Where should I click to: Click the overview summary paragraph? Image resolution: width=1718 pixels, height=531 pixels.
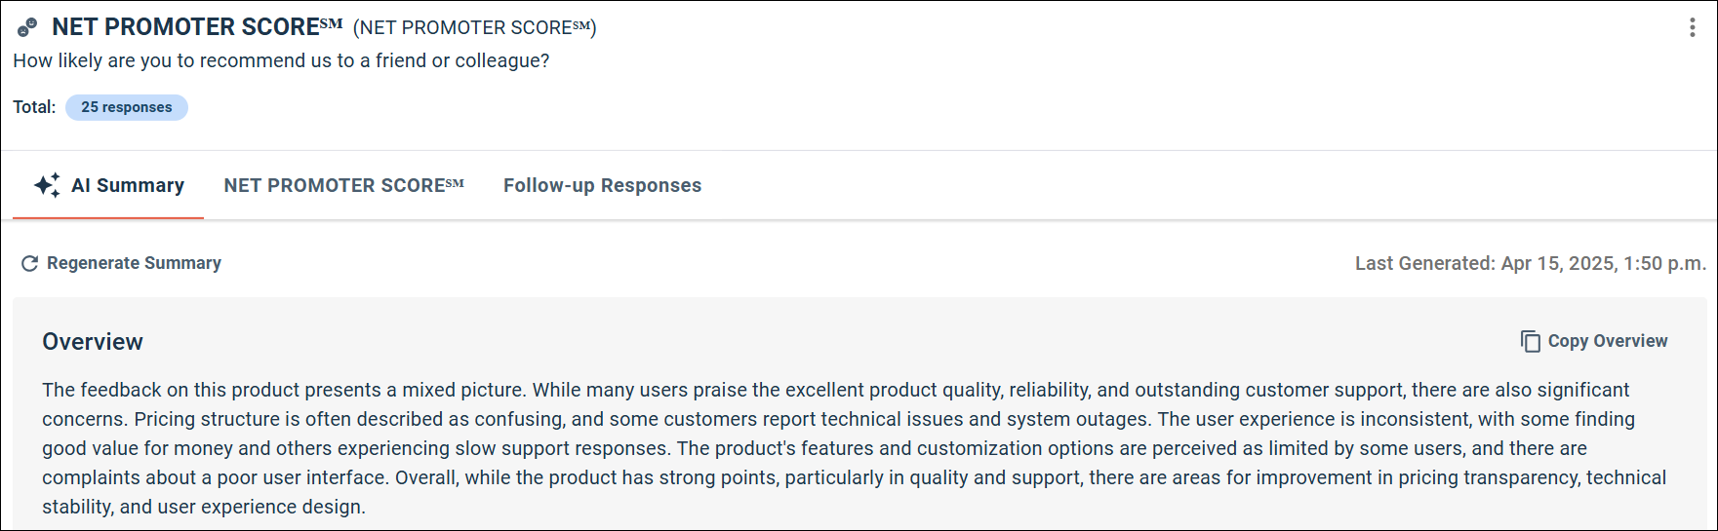[x=855, y=448]
